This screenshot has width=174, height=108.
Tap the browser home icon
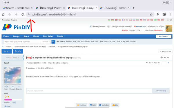coord(3,14)
